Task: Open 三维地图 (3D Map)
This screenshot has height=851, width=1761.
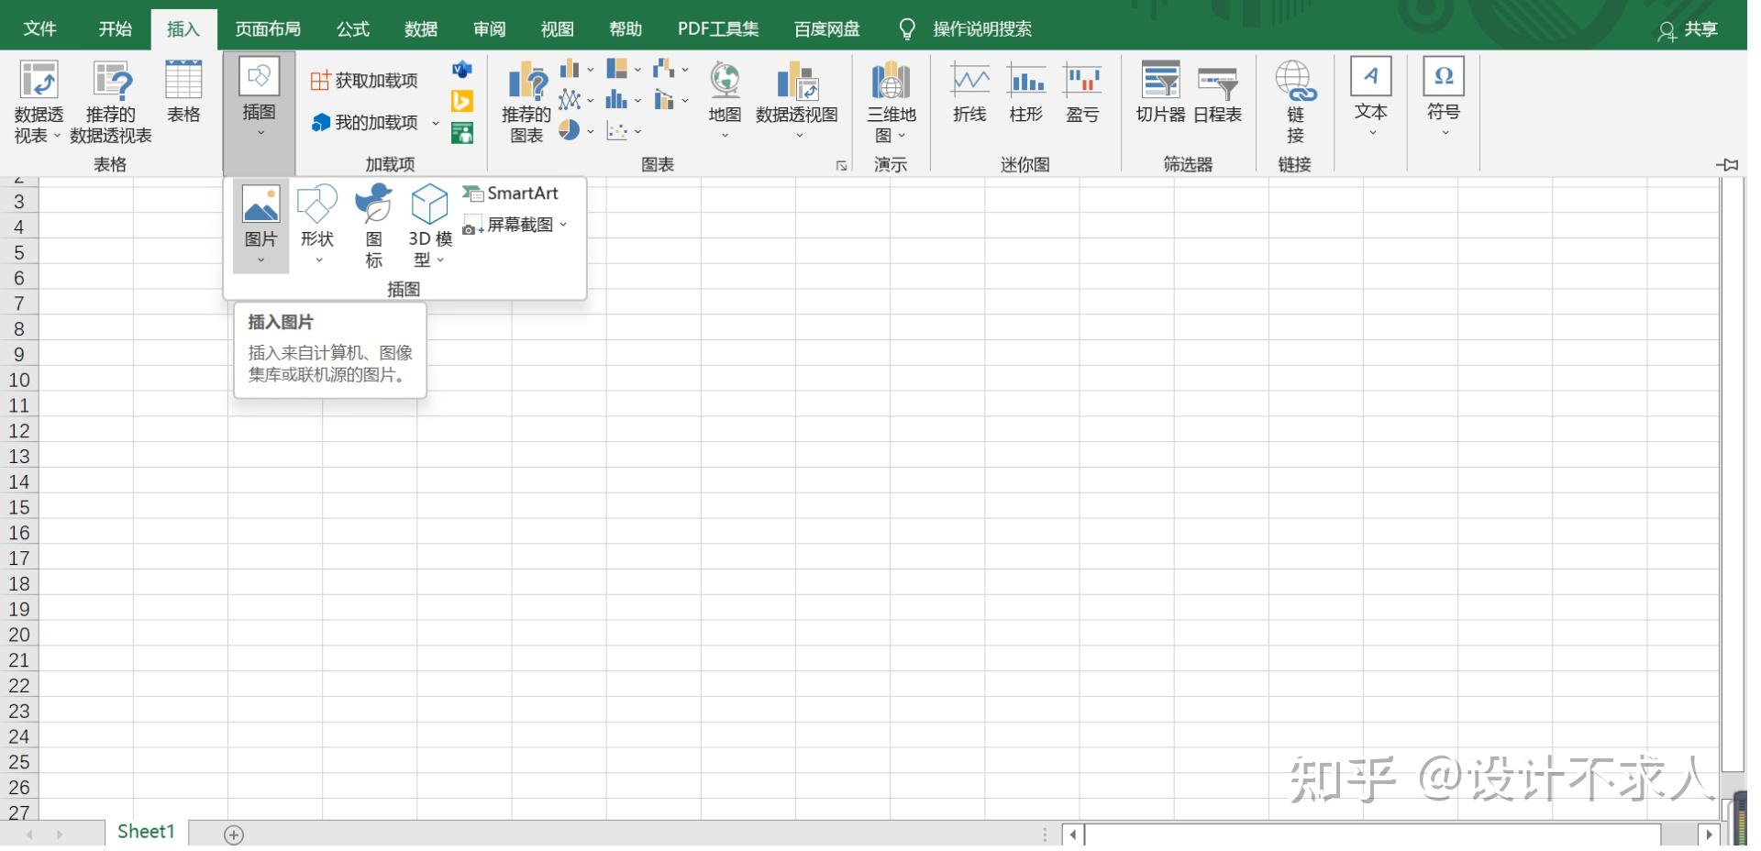Action: click(890, 101)
